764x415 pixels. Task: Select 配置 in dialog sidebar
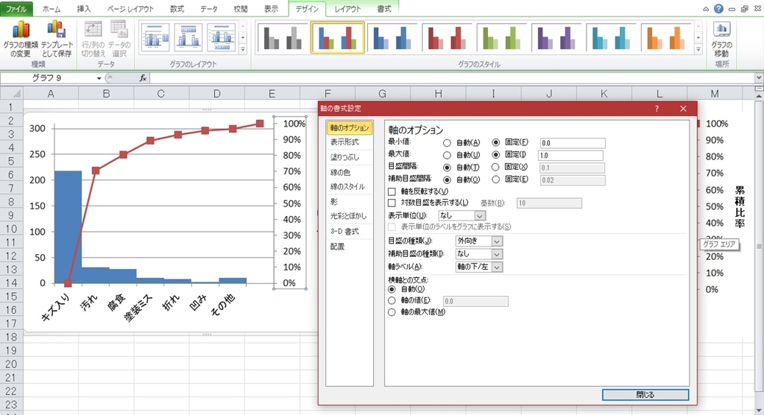(349, 246)
